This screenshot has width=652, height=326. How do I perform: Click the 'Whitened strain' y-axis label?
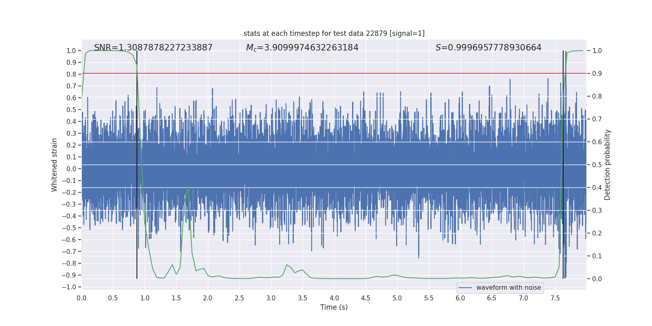tap(55, 165)
